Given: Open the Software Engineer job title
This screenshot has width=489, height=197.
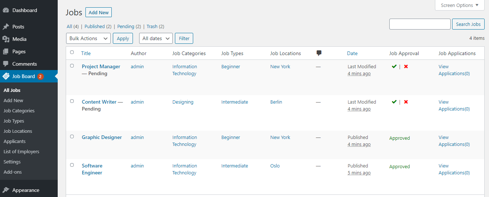Looking at the screenshot, I should click(x=92, y=169).
